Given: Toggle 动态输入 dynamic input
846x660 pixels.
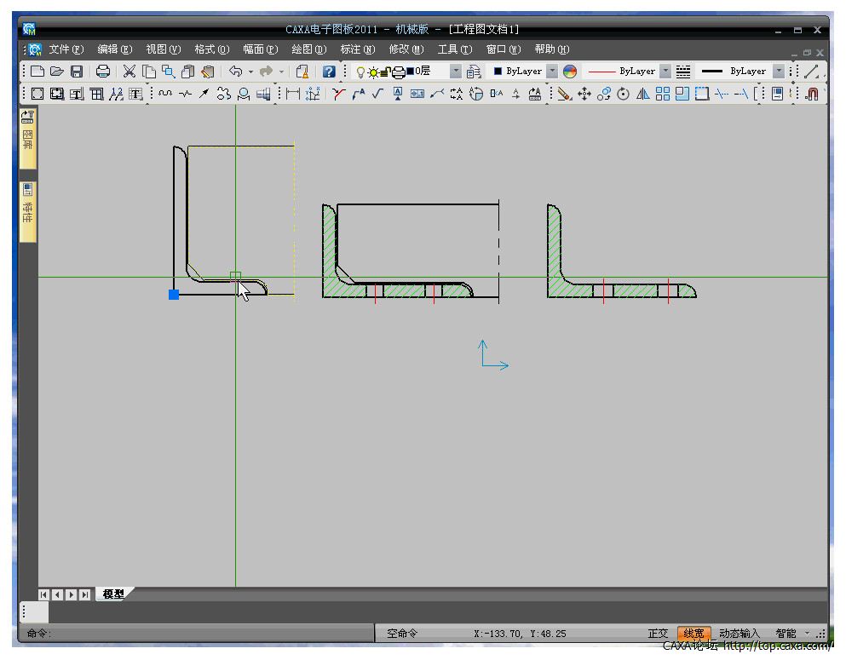Looking at the screenshot, I should click(x=740, y=634).
